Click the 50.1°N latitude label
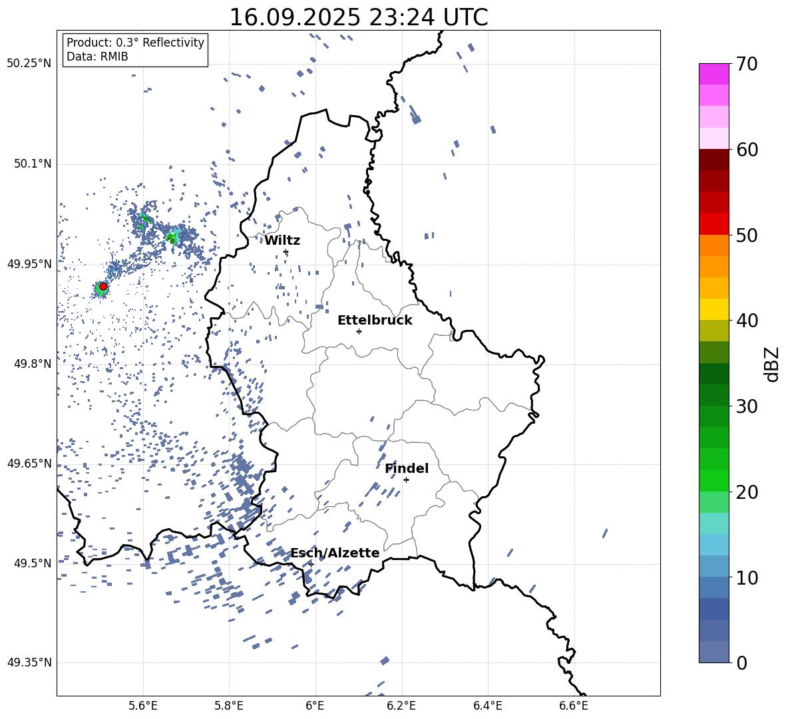788x719 pixels. point(32,164)
